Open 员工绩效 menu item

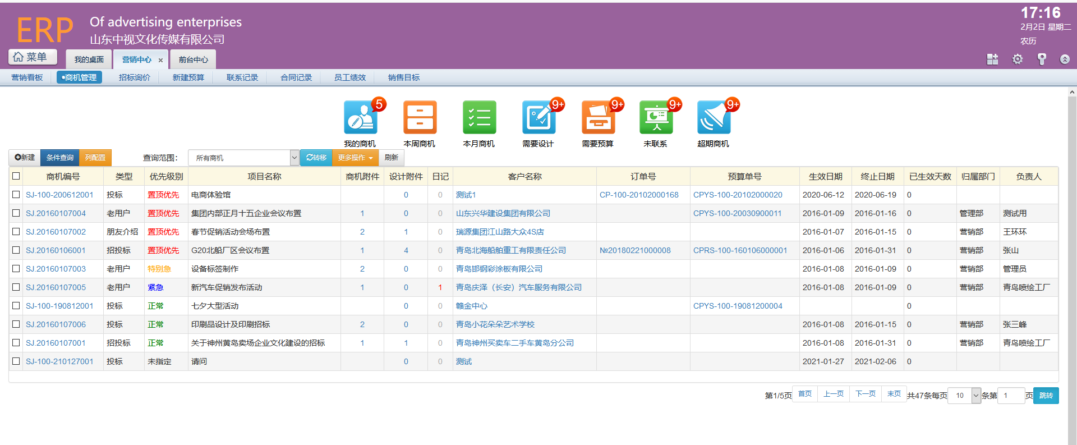click(350, 77)
